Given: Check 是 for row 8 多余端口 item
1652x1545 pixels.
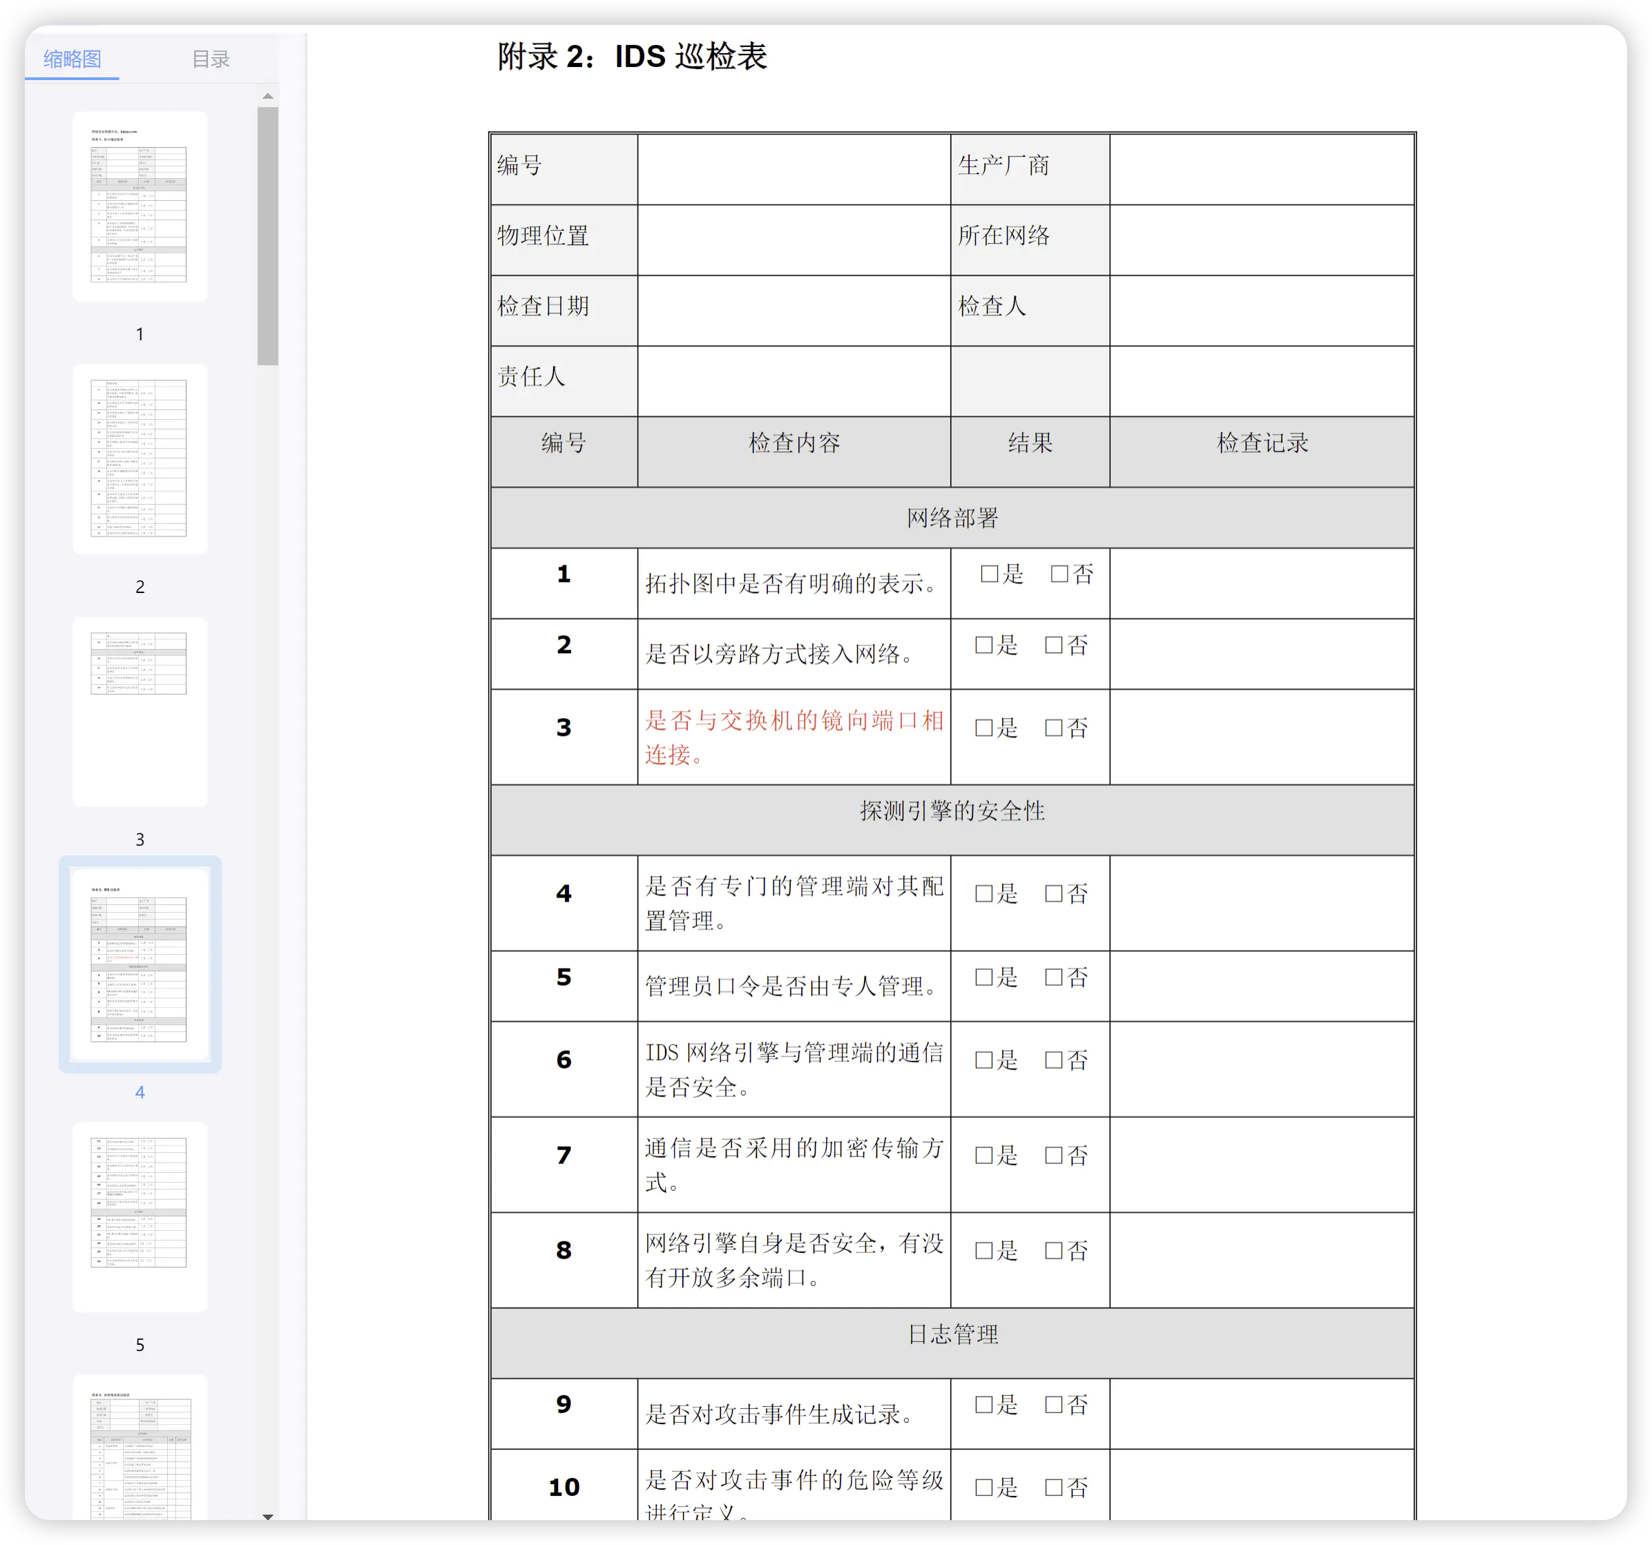Looking at the screenshot, I should tap(984, 1251).
